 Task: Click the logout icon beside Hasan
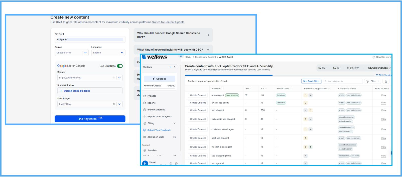[x=176, y=164]
